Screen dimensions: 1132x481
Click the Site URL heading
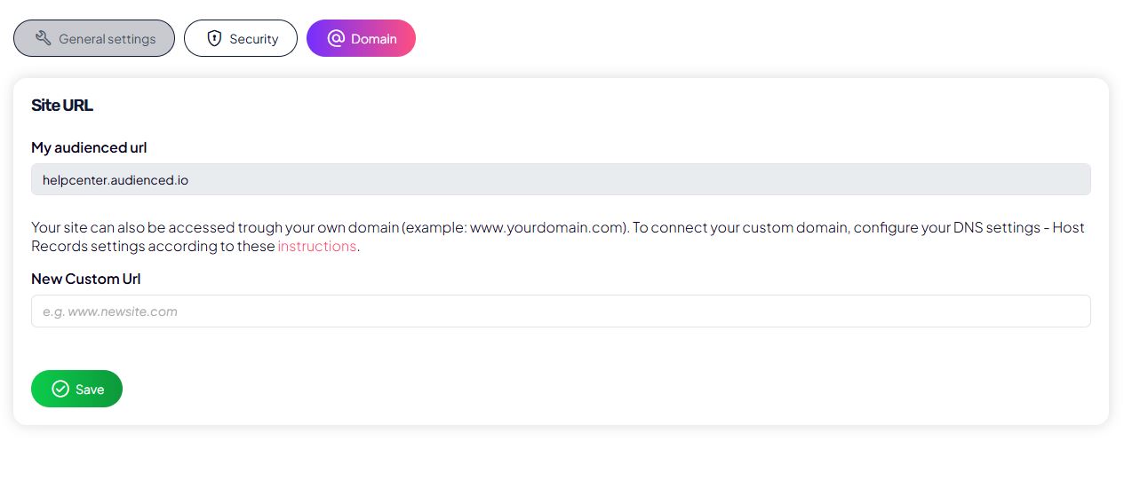point(62,106)
